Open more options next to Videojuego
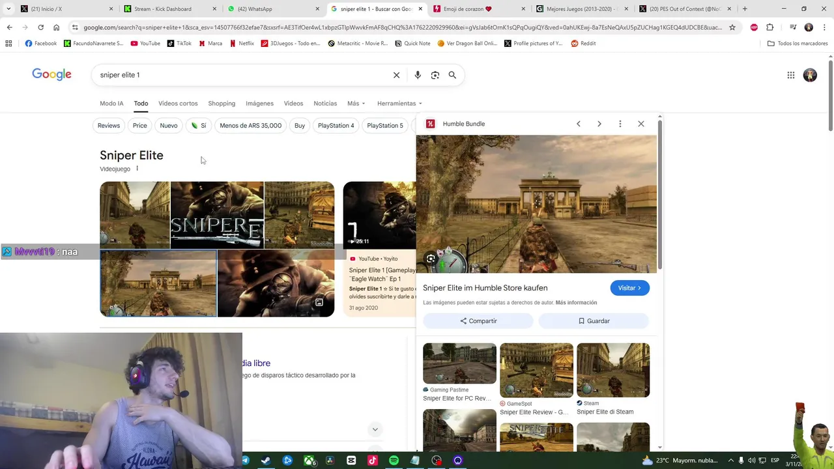Image resolution: width=834 pixels, height=469 pixels. point(137,169)
